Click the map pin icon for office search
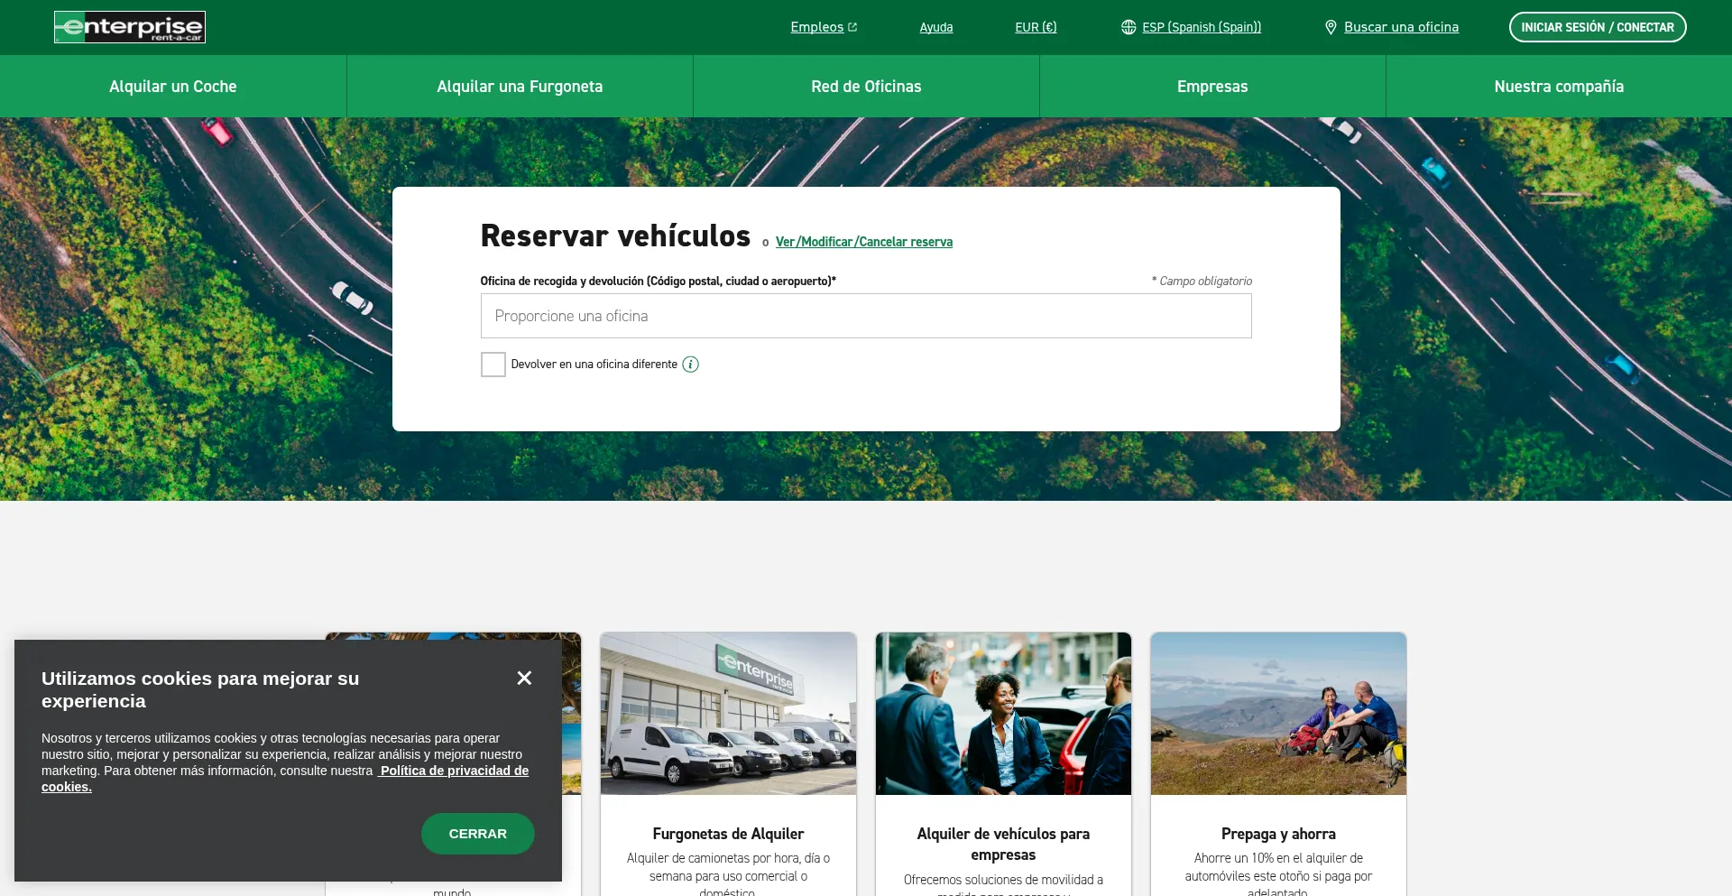 pyautogui.click(x=1331, y=27)
